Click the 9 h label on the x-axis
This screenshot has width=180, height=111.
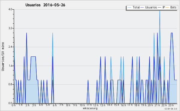[75, 105]
